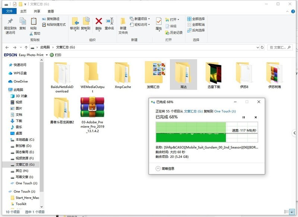
Task: Click the 编辑 edit button
Action: [x=169, y=25]
